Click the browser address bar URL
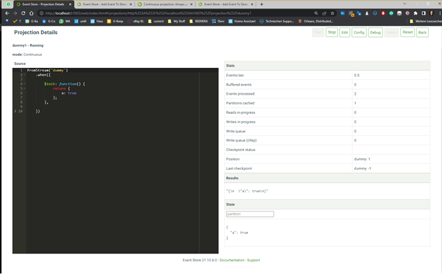 [148, 13]
